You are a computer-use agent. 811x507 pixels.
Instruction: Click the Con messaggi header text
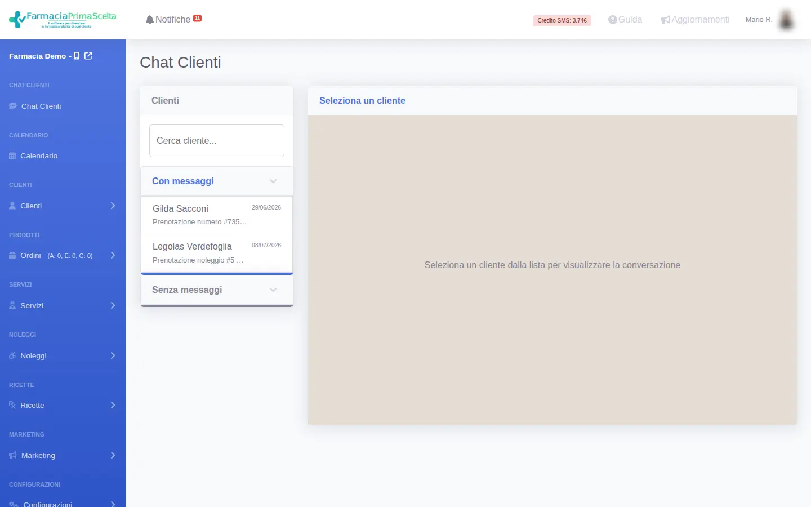click(183, 181)
